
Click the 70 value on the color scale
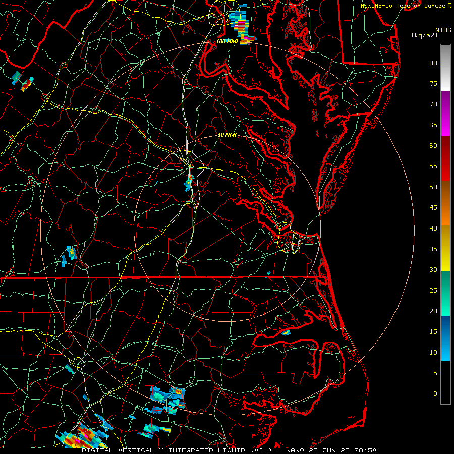(433, 104)
